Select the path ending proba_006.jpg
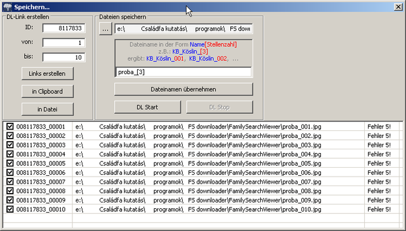This screenshot has height=231, width=406. click(199, 172)
